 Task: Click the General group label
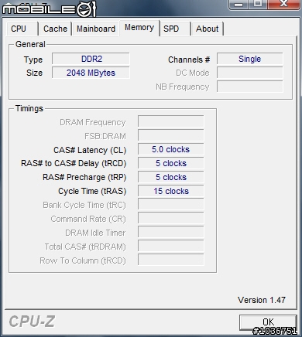(x=30, y=44)
